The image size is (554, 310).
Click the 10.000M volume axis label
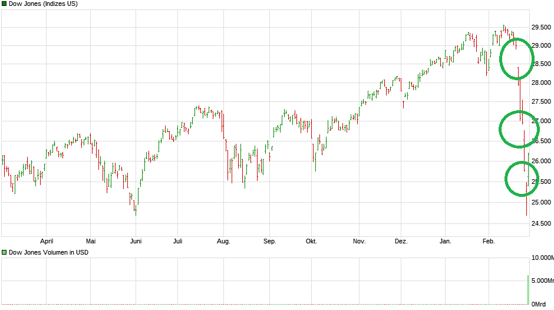tap(543, 258)
